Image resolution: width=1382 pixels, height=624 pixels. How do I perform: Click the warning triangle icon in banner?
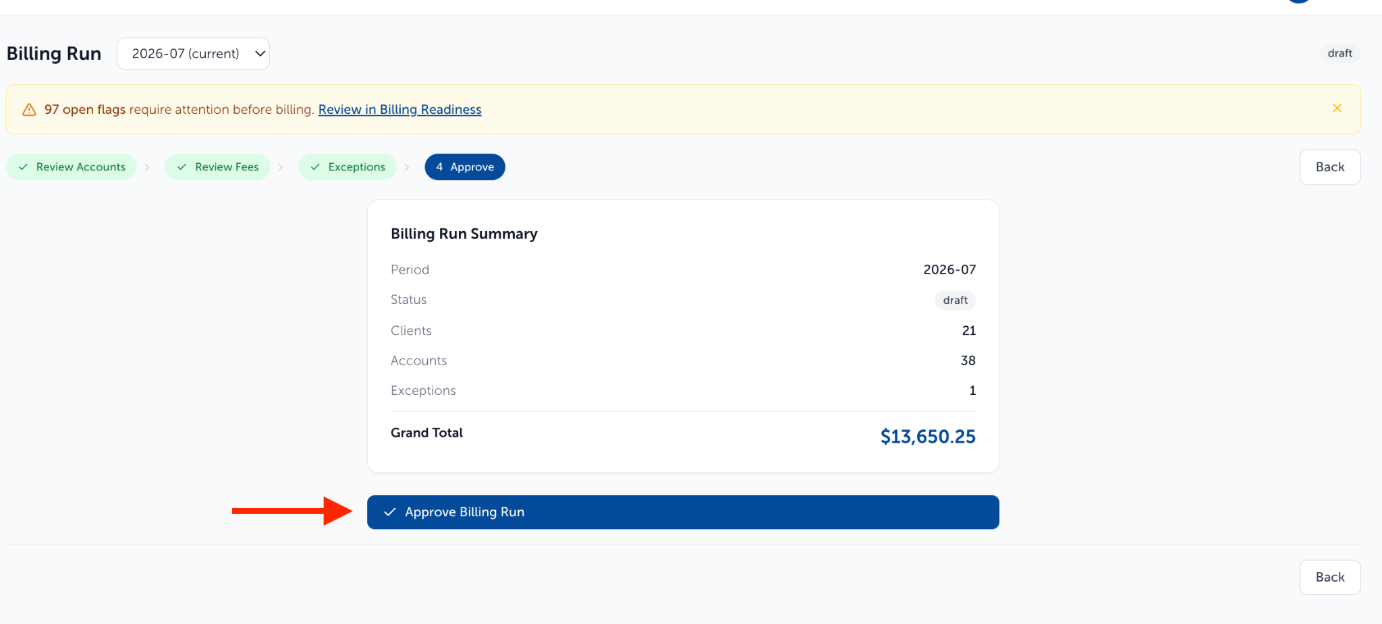[29, 110]
